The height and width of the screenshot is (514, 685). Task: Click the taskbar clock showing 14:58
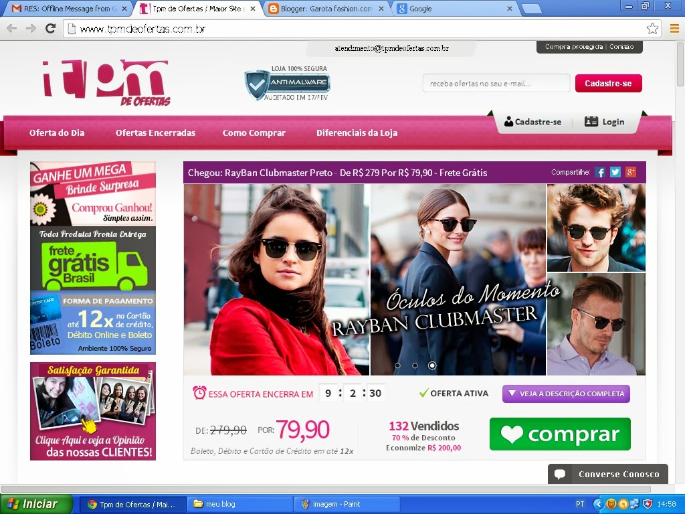coord(666,505)
